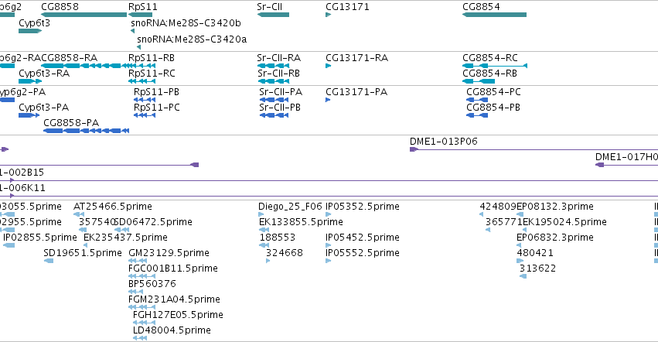
Task: Select snoRNA:Me28S-C3420b label
Action: [186, 22]
